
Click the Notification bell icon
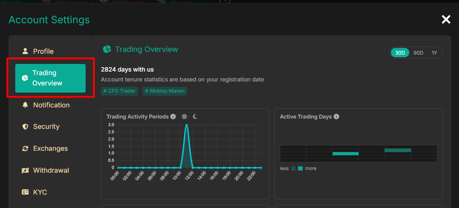tap(25, 105)
